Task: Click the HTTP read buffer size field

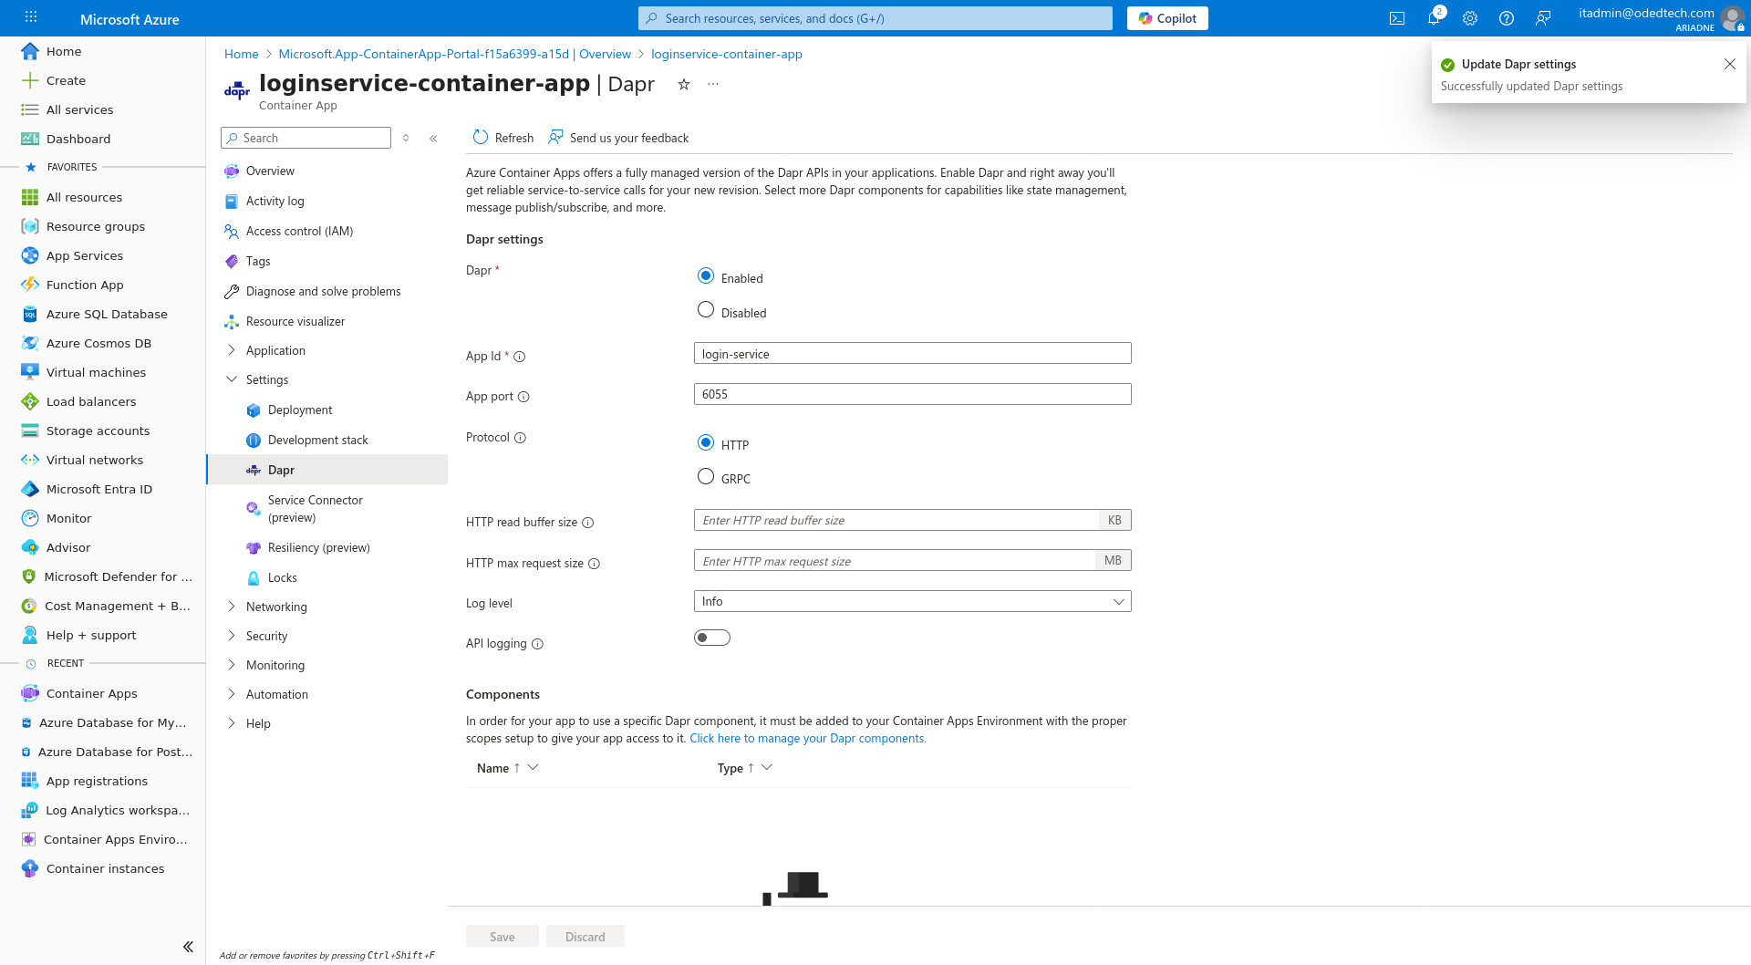Action: pyautogui.click(x=896, y=520)
